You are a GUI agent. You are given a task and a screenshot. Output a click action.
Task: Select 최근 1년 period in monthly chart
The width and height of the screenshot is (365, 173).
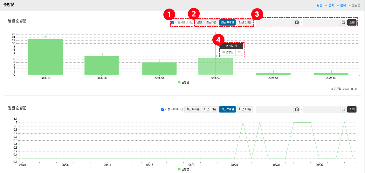211,22
